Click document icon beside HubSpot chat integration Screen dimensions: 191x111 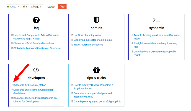pos(72,35)
